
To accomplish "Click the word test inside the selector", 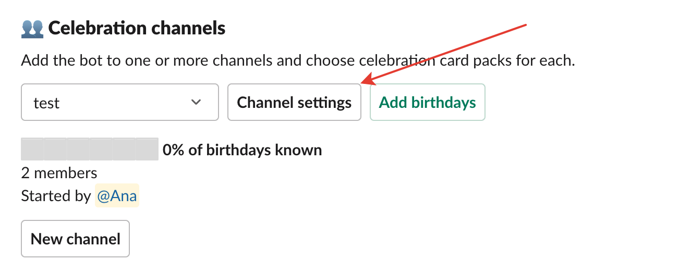I will pos(46,103).
